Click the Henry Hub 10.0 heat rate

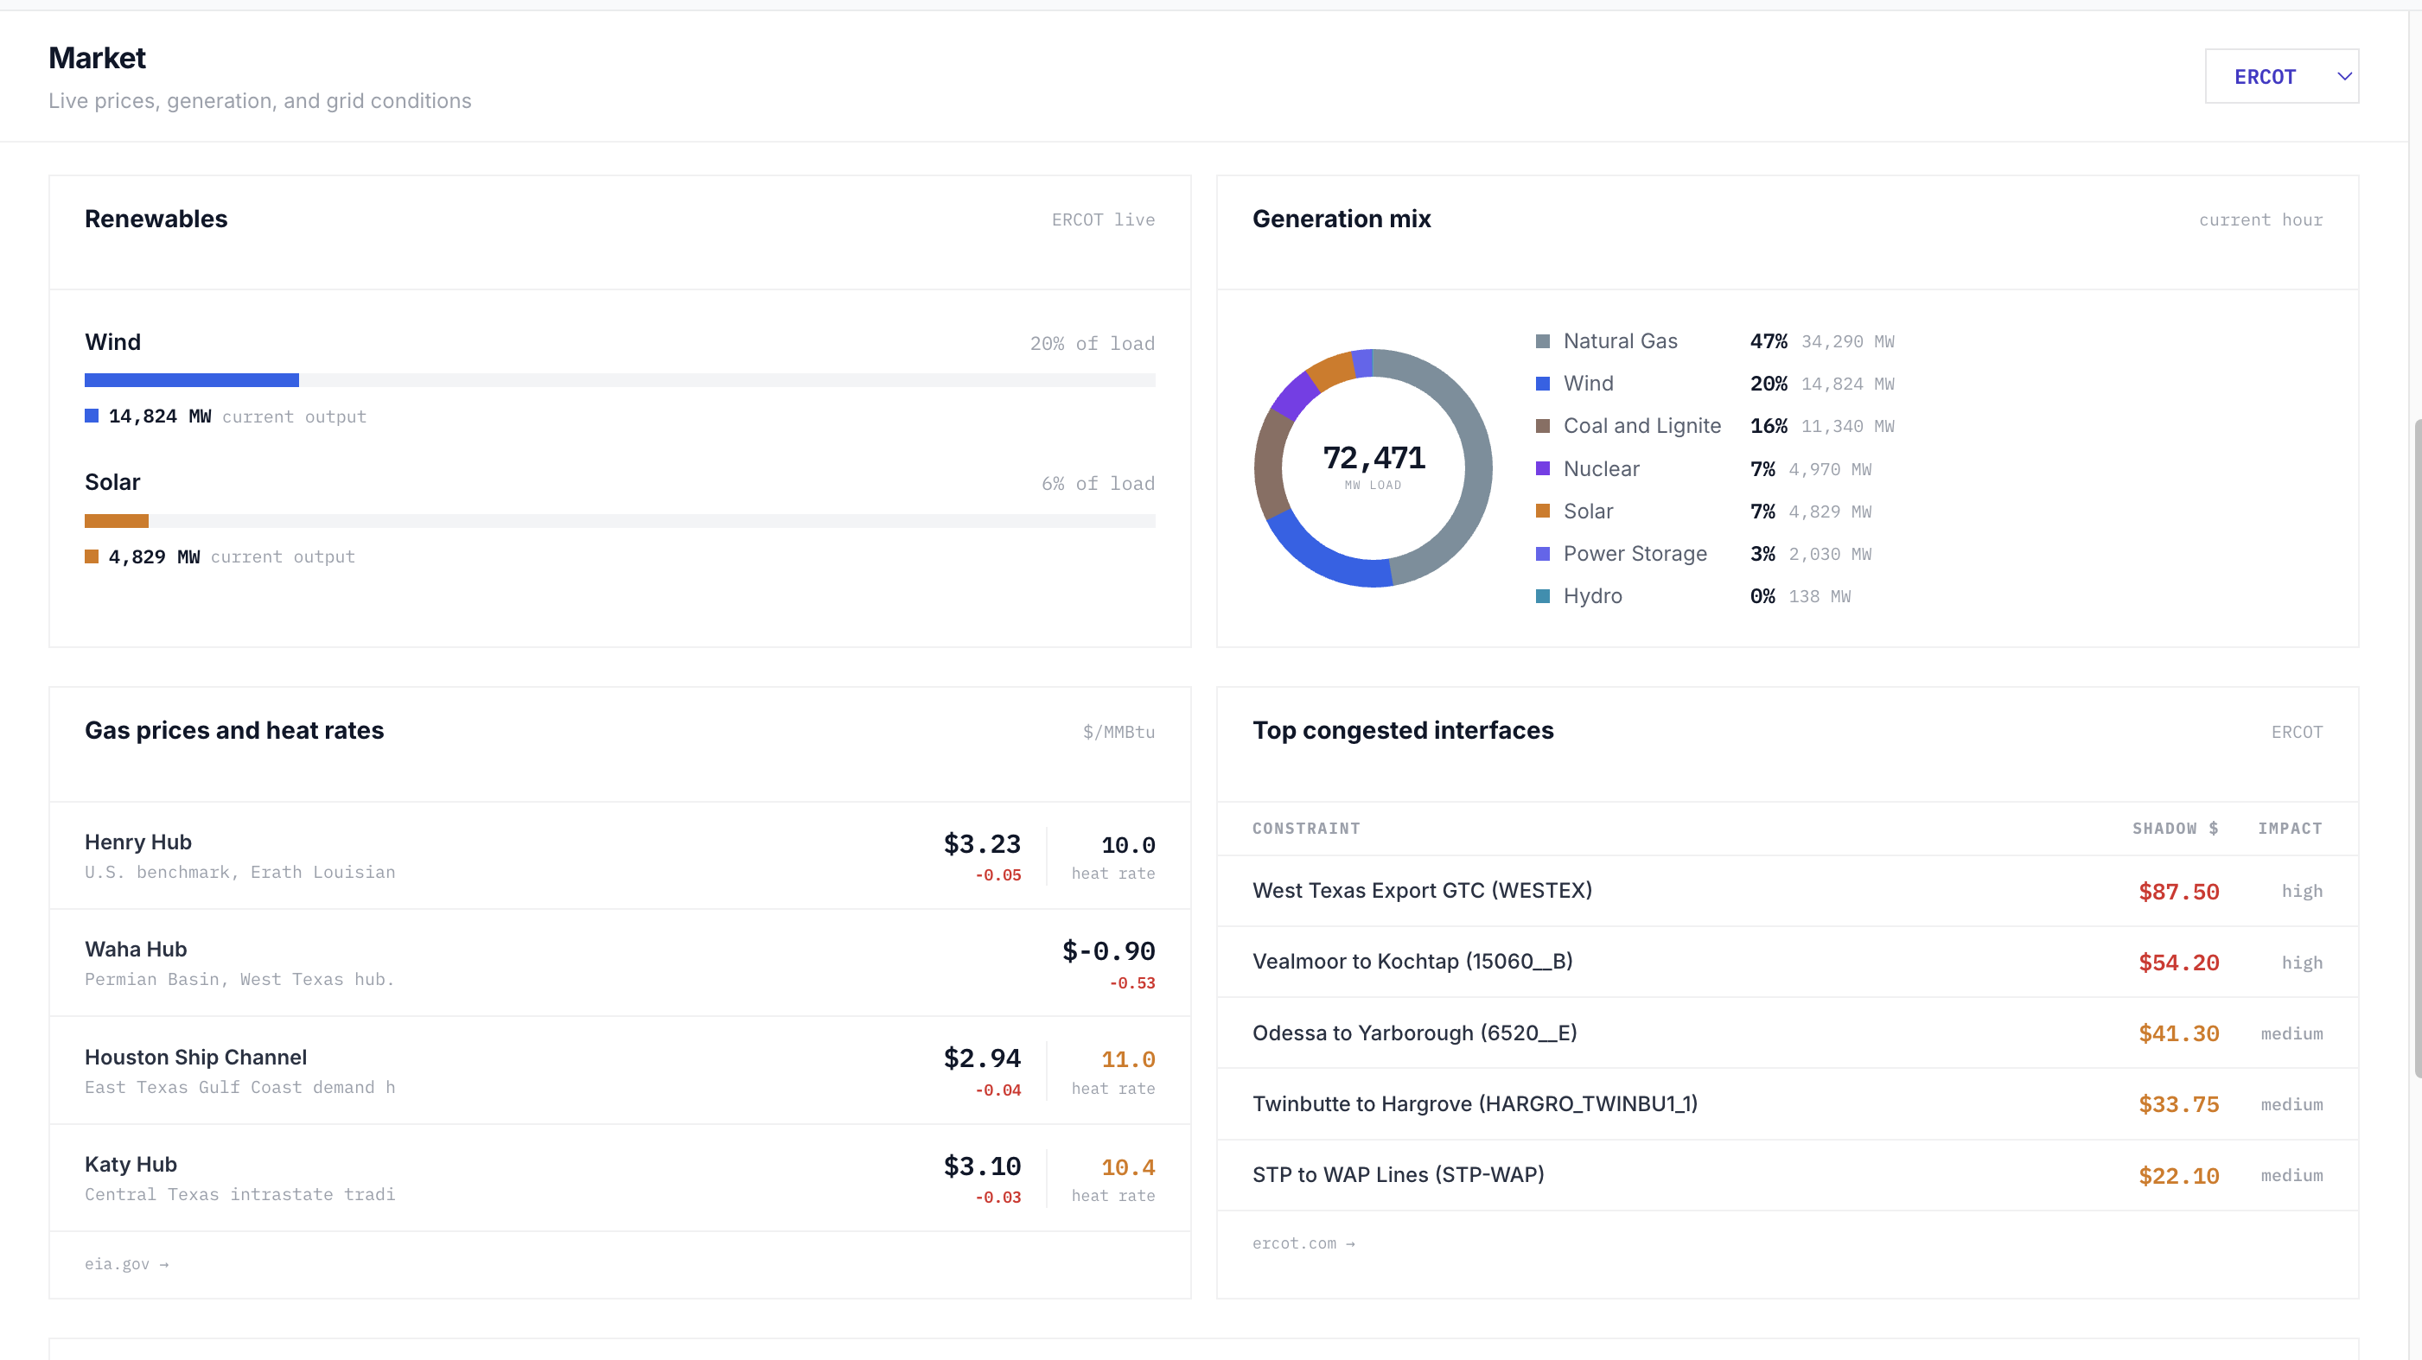click(1127, 845)
